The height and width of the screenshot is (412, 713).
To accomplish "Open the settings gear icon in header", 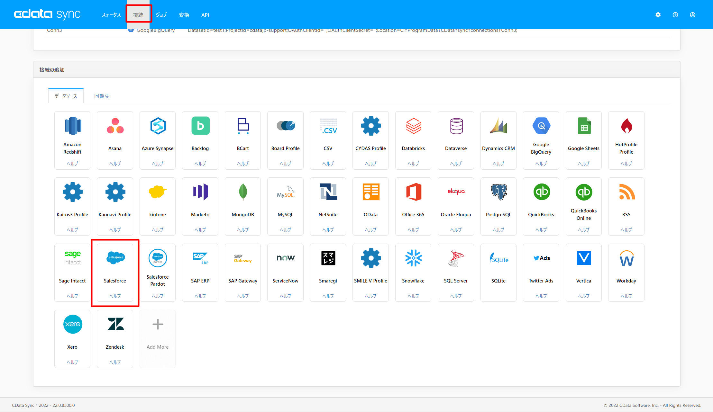I will 658,15.
